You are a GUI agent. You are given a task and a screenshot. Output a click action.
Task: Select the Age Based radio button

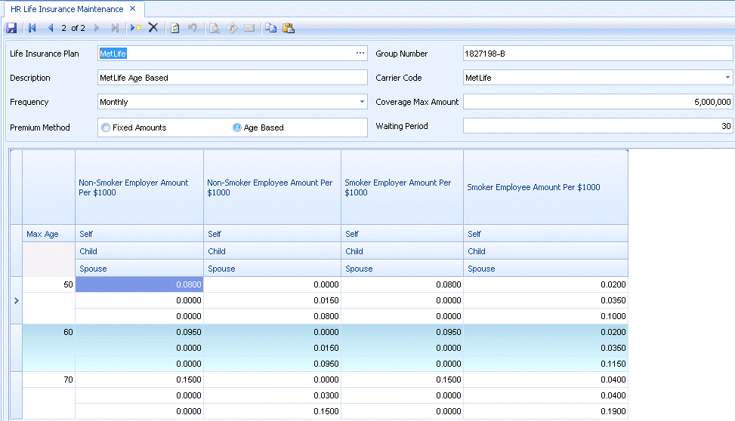[237, 128]
